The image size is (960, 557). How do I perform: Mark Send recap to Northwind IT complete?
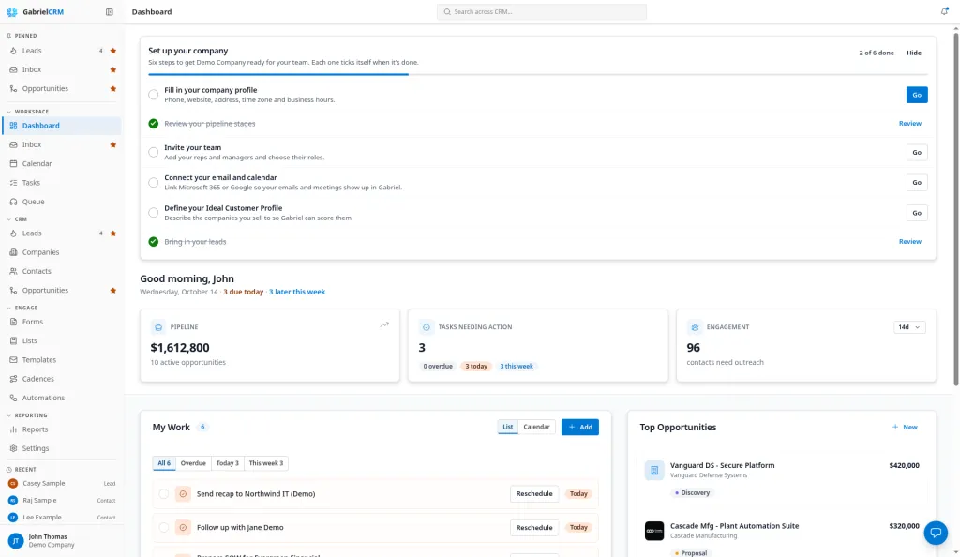coord(163,494)
